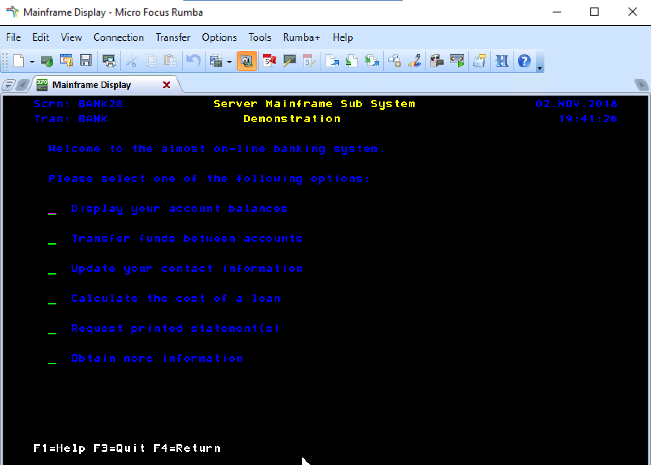Image resolution: width=651 pixels, height=465 pixels.
Task: Click the Send and receive files icon
Action: 372,62
